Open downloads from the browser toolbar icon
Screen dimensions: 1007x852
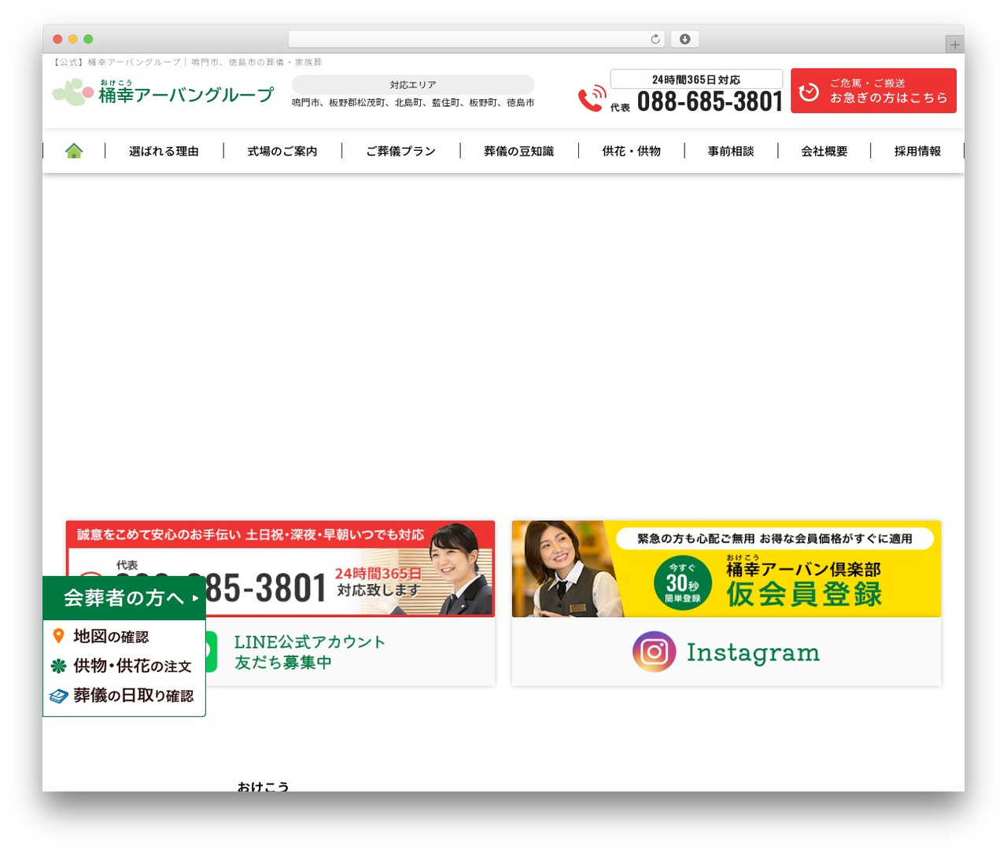684,39
